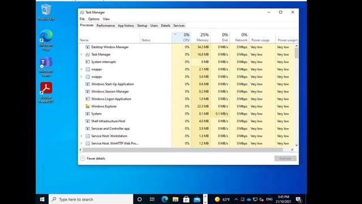Open the Recycle Bin desktop icon
Viewport: 362px width, 204px height.
(x=46, y=12)
